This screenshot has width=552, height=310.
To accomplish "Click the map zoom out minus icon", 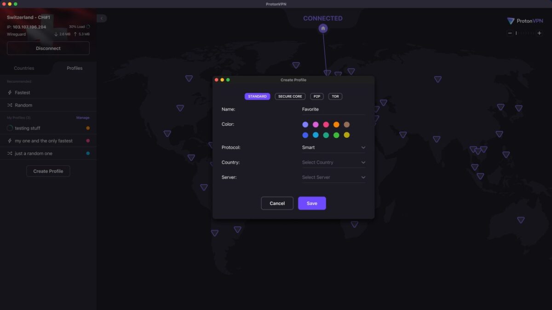I will pyautogui.click(x=510, y=33).
